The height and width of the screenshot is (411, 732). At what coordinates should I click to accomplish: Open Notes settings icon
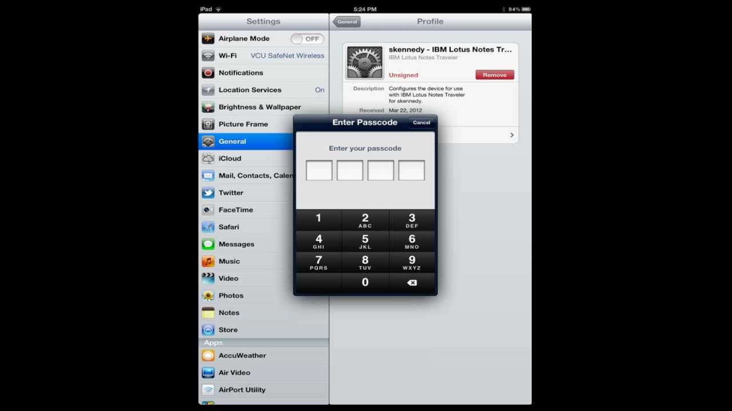[208, 313]
